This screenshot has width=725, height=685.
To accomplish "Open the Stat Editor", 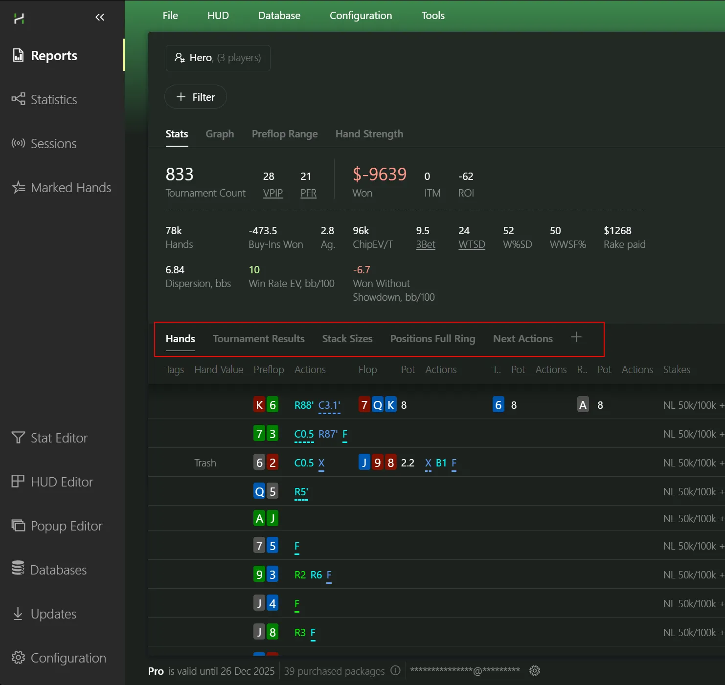I will click(59, 438).
